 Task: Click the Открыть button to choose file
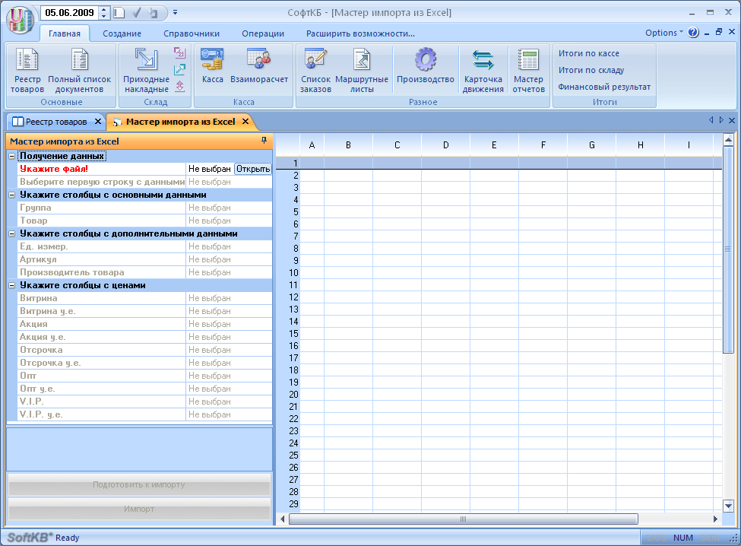[253, 169]
